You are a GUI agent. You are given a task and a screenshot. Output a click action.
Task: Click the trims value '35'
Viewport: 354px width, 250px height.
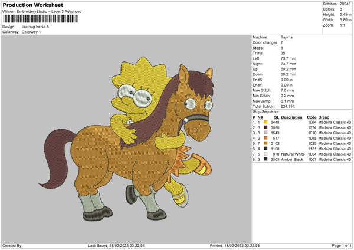[283, 53]
